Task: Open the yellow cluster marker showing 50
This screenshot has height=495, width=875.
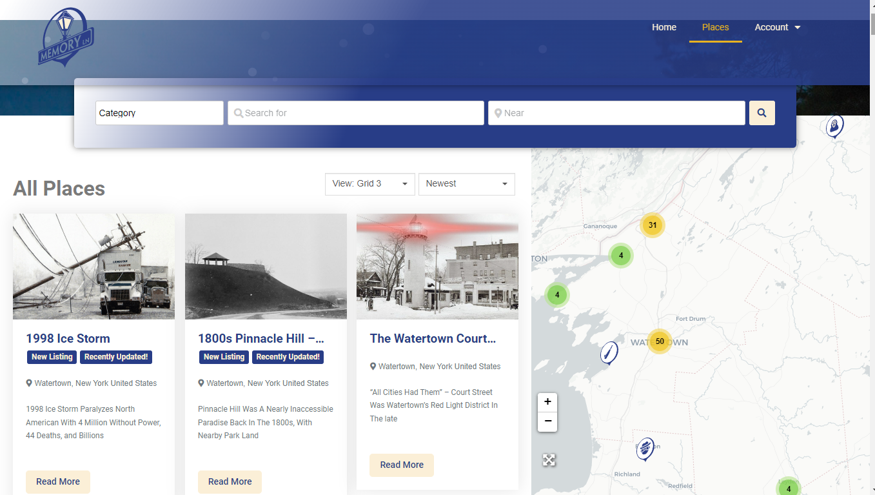Action: click(x=659, y=341)
